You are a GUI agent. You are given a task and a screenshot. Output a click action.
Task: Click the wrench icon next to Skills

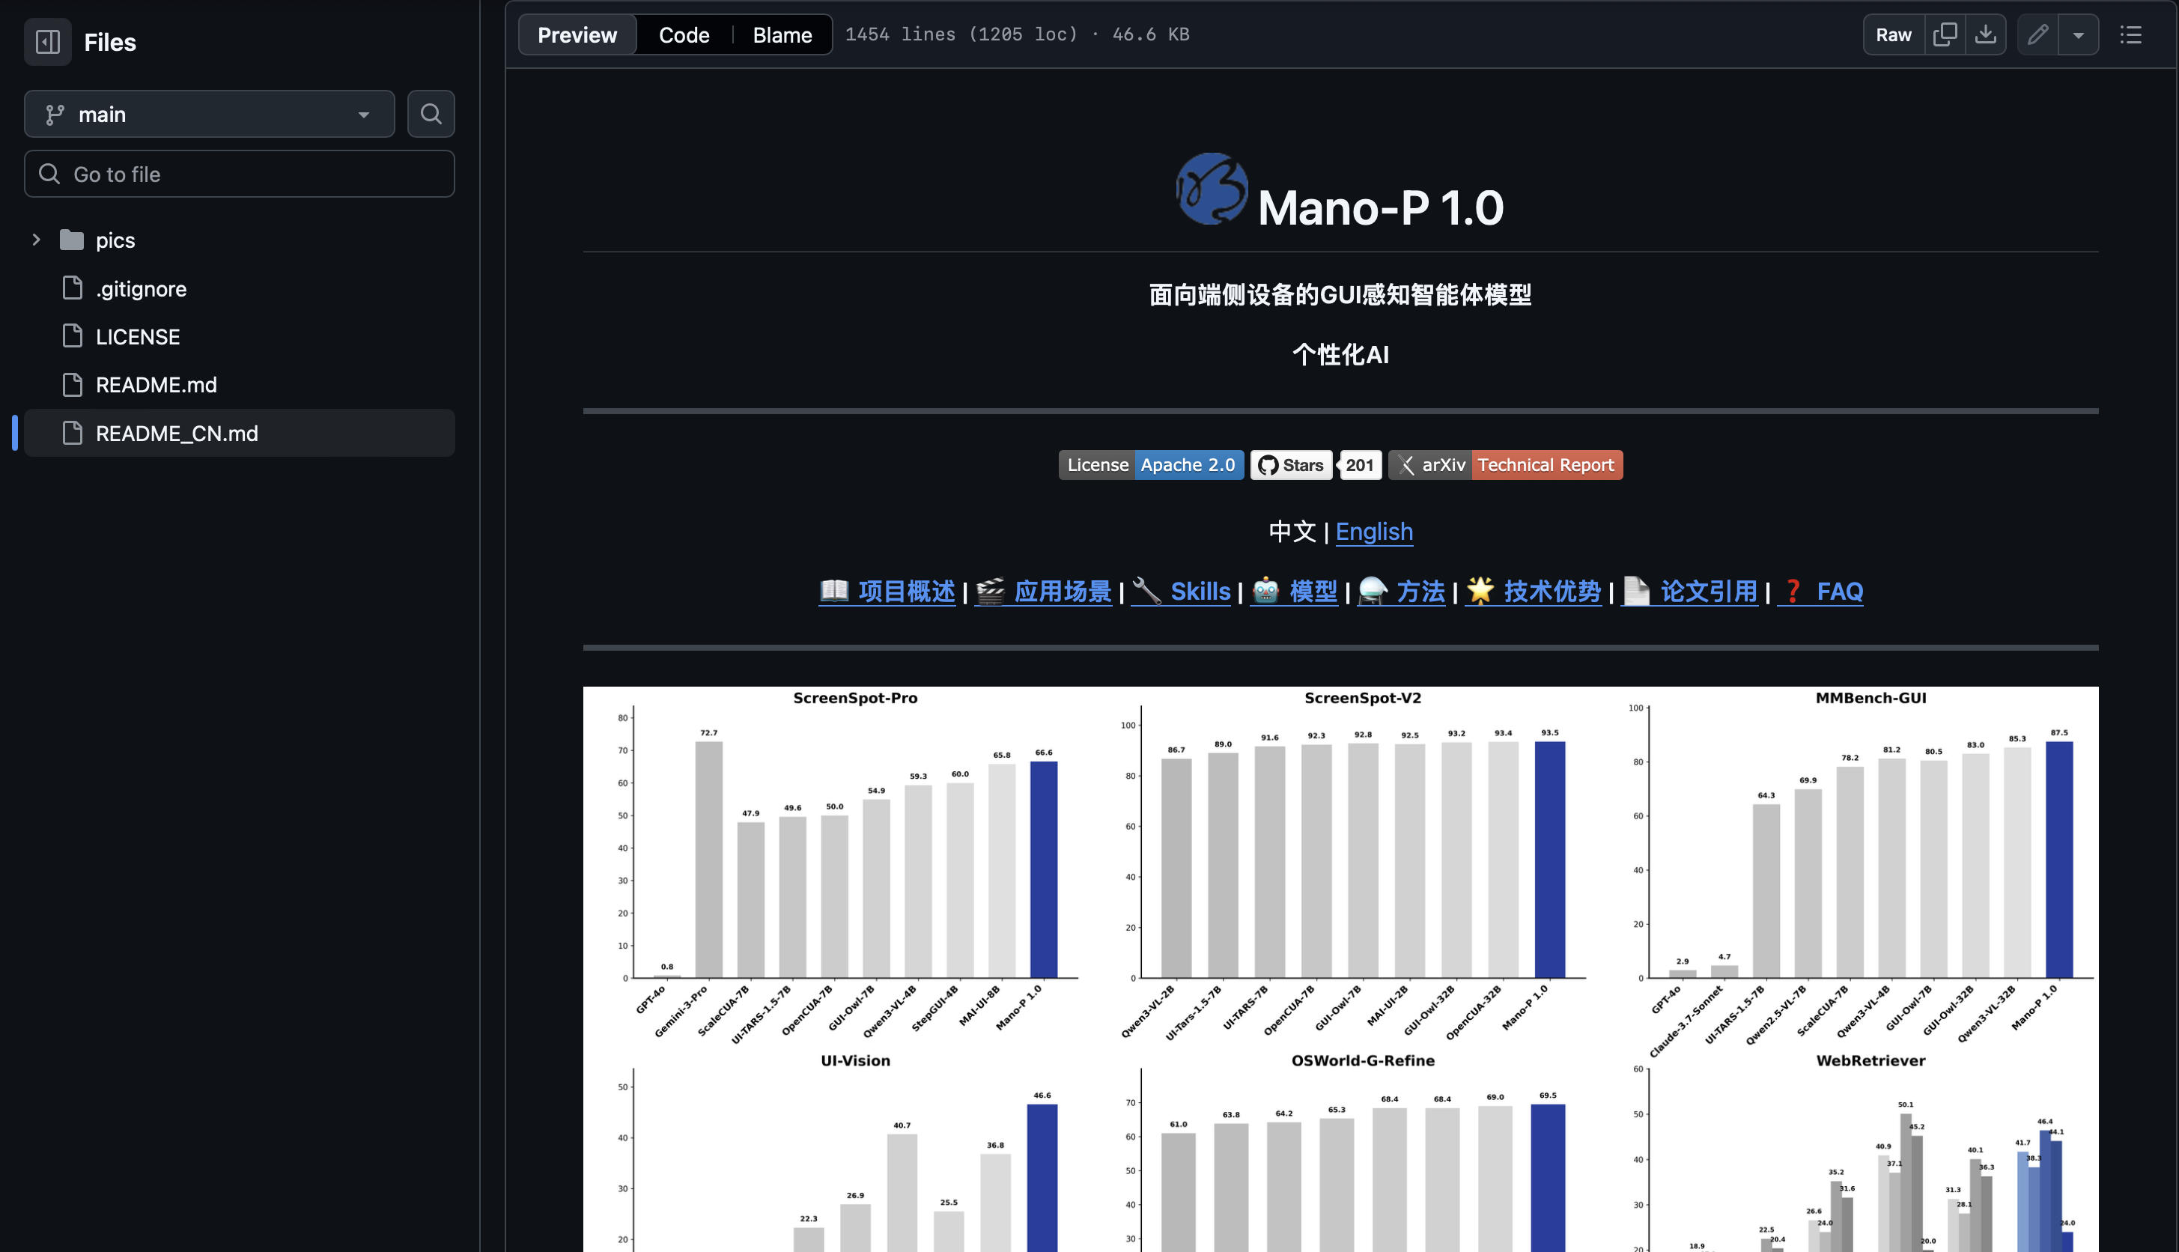(1149, 591)
